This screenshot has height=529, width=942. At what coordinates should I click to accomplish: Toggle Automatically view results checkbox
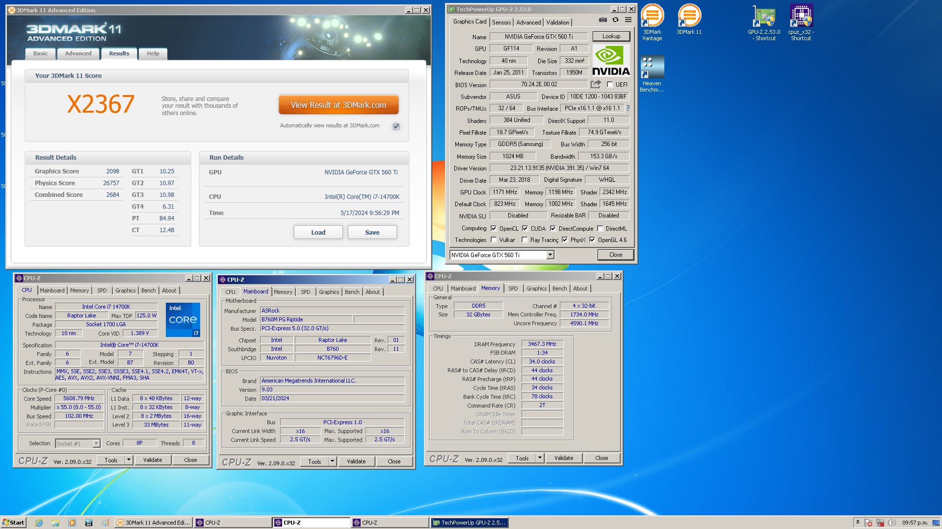pyautogui.click(x=396, y=126)
